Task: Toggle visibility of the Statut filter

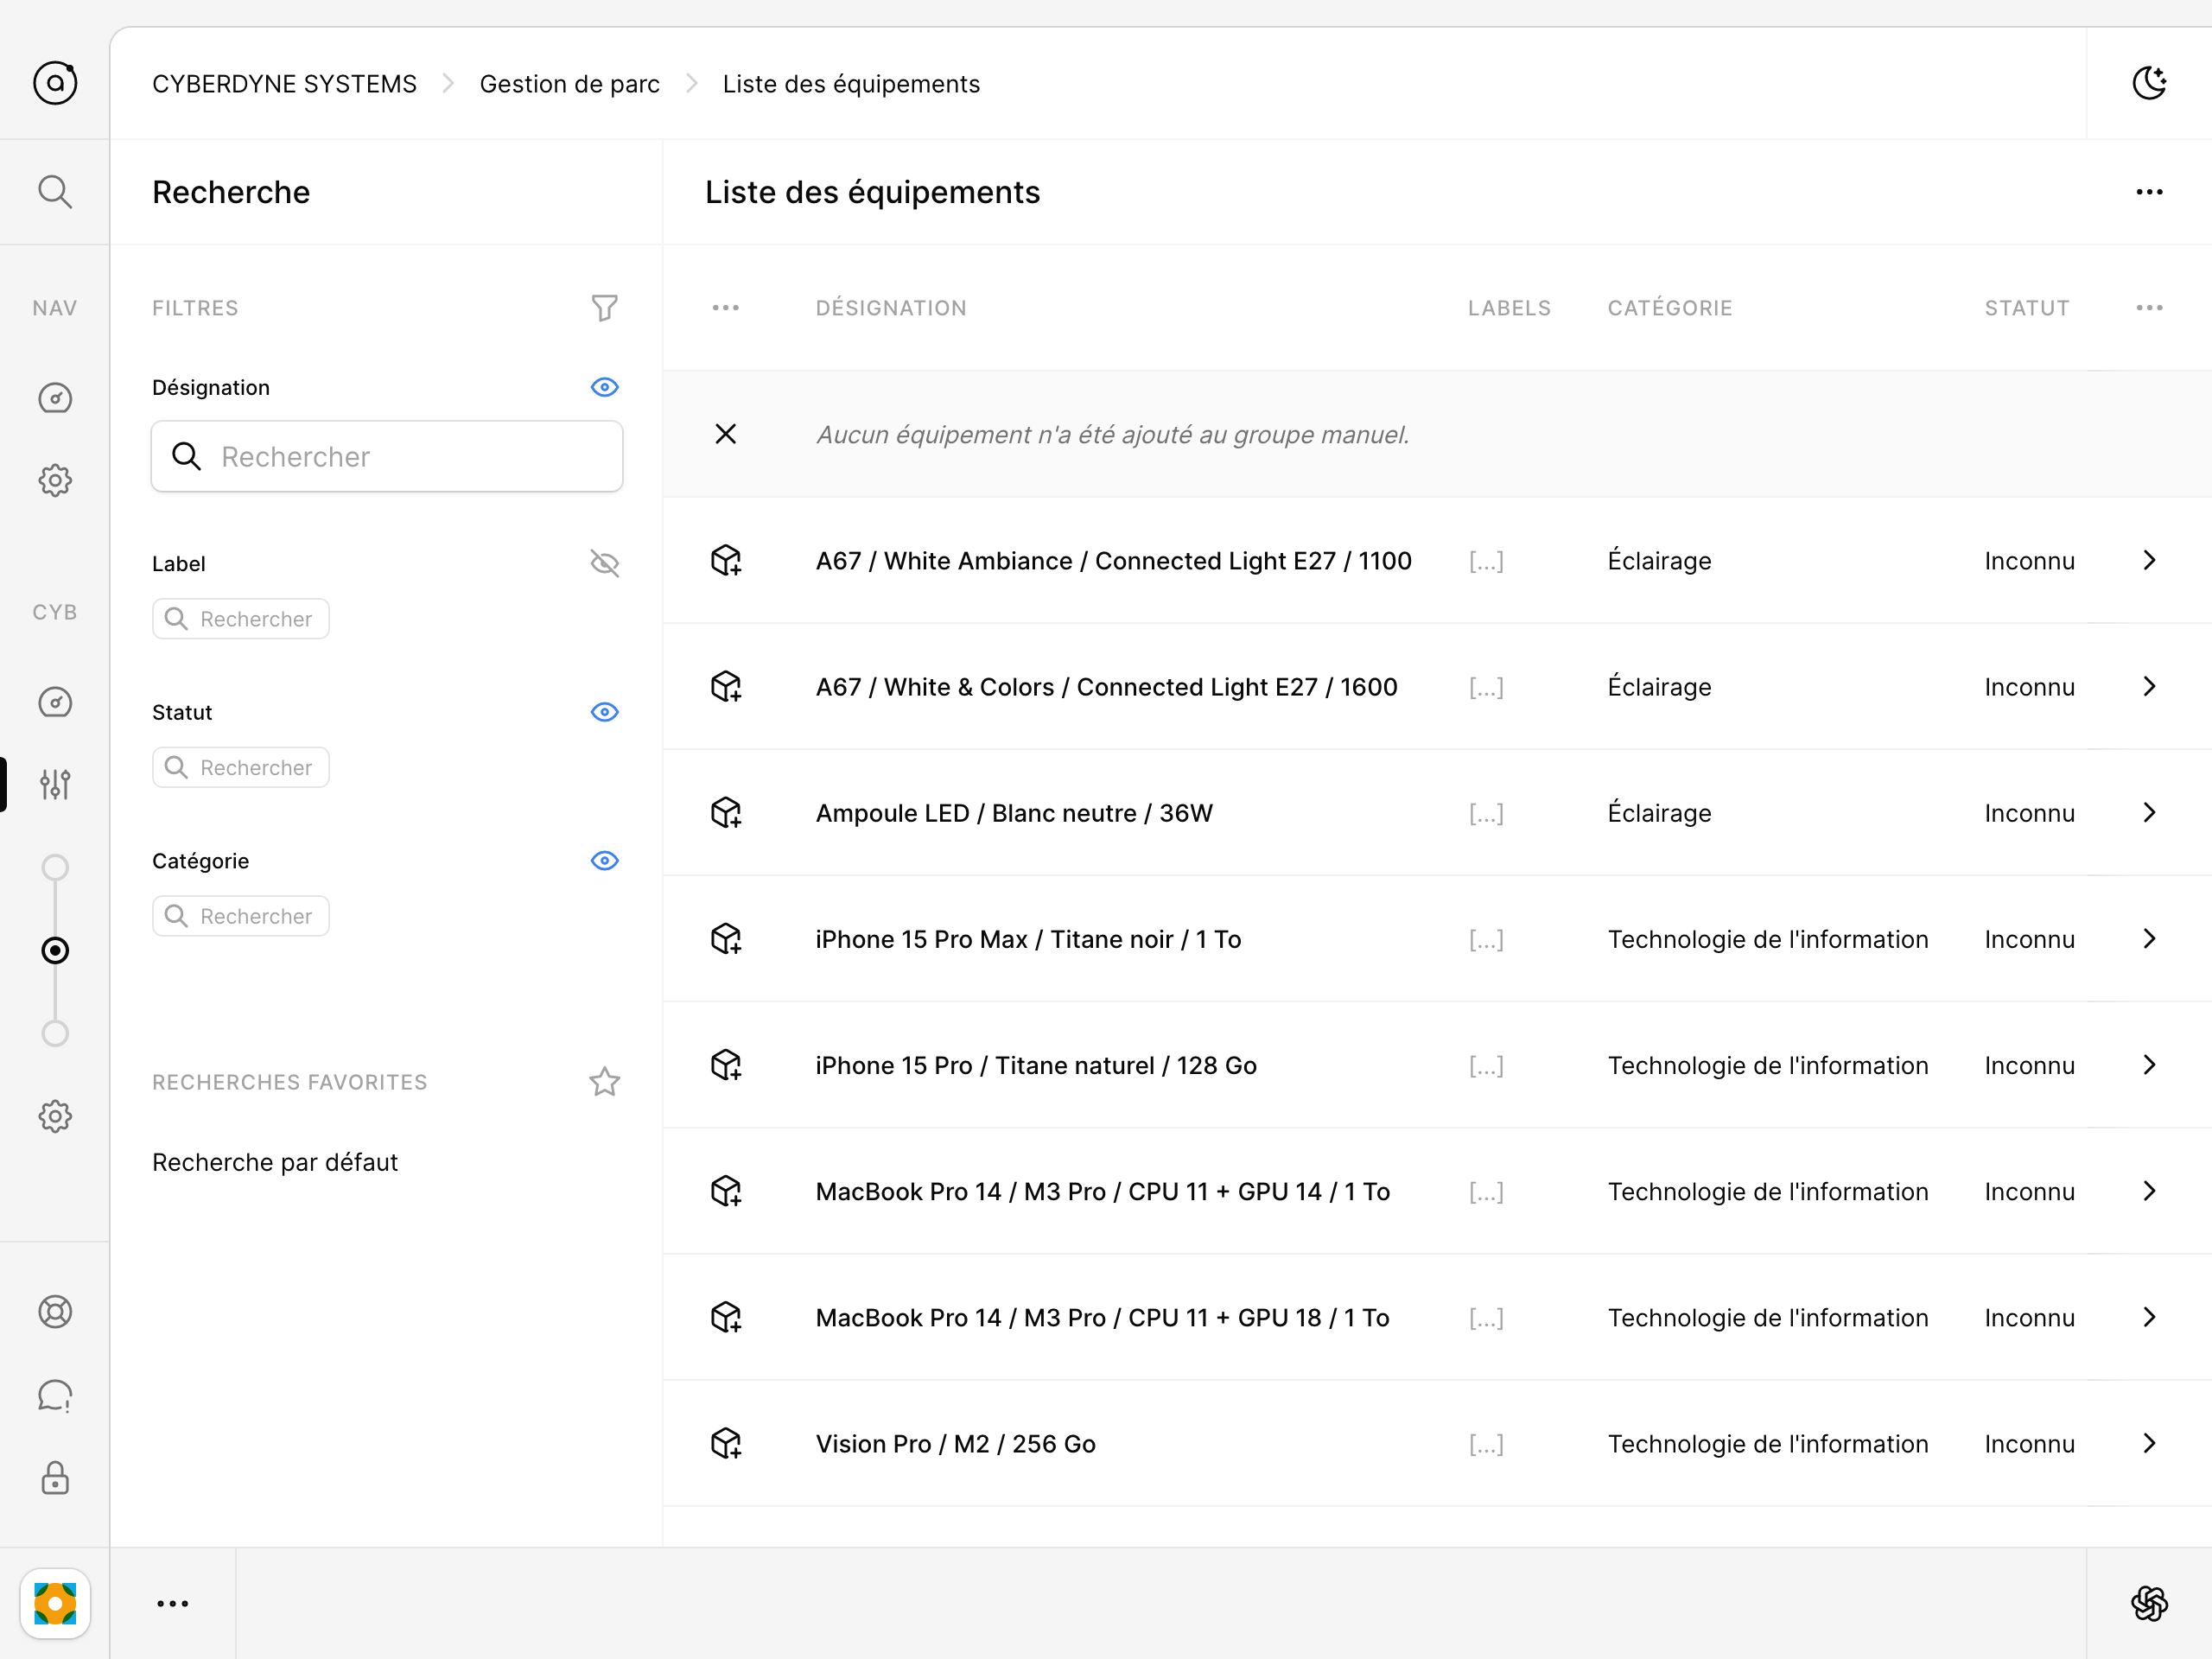Action: [605, 712]
